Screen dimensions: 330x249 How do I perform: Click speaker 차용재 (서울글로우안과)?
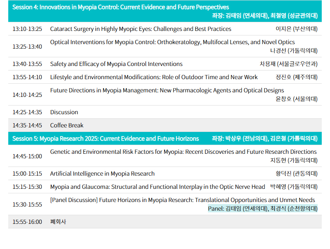(x=288, y=64)
